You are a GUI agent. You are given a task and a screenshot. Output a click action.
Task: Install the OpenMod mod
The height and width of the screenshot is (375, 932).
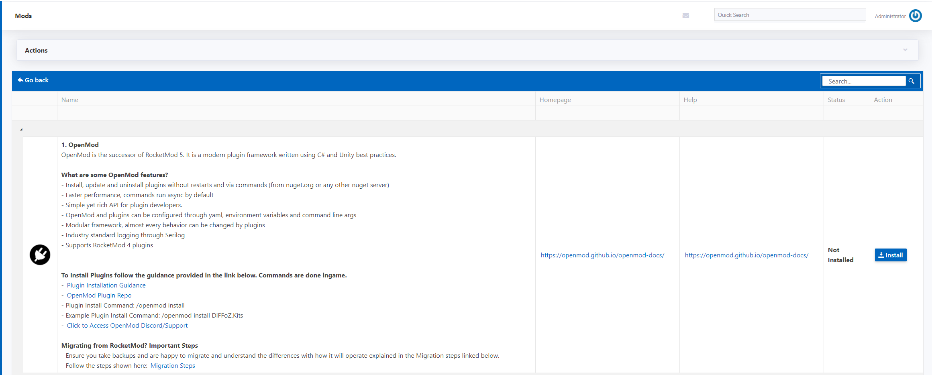890,255
